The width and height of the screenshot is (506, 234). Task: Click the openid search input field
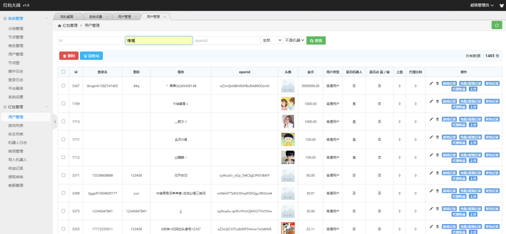(227, 40)
